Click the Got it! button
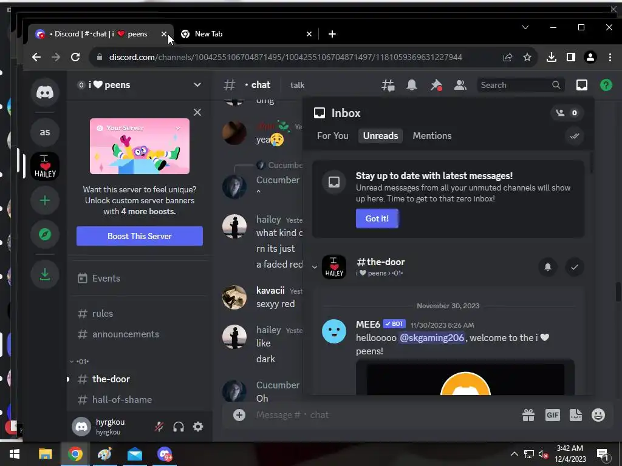622x466 pixels. tap(377, 218)
